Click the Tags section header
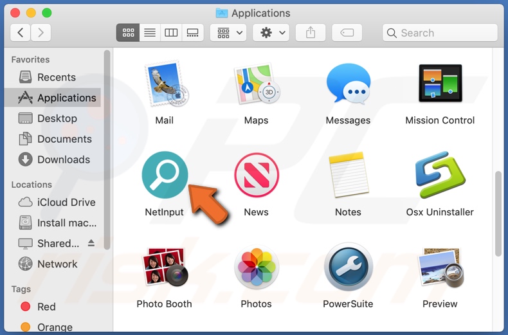 (21, 289)
